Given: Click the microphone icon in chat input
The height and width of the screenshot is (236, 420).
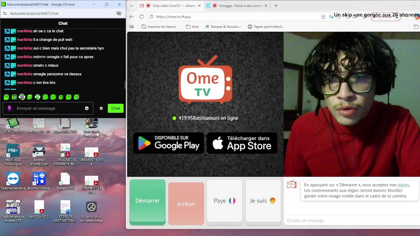Looking at the screenshot, I should point(9,108).
